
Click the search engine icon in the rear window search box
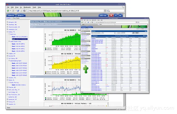click(108, 11)
